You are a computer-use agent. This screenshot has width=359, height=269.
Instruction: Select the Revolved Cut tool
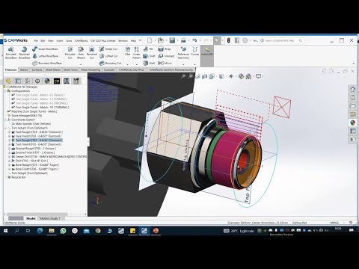(x=92, y=53)
